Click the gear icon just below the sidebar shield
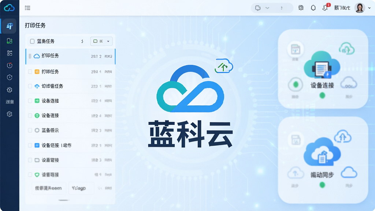The width and height of the screenshot is (375, 211). pos(10,90)
